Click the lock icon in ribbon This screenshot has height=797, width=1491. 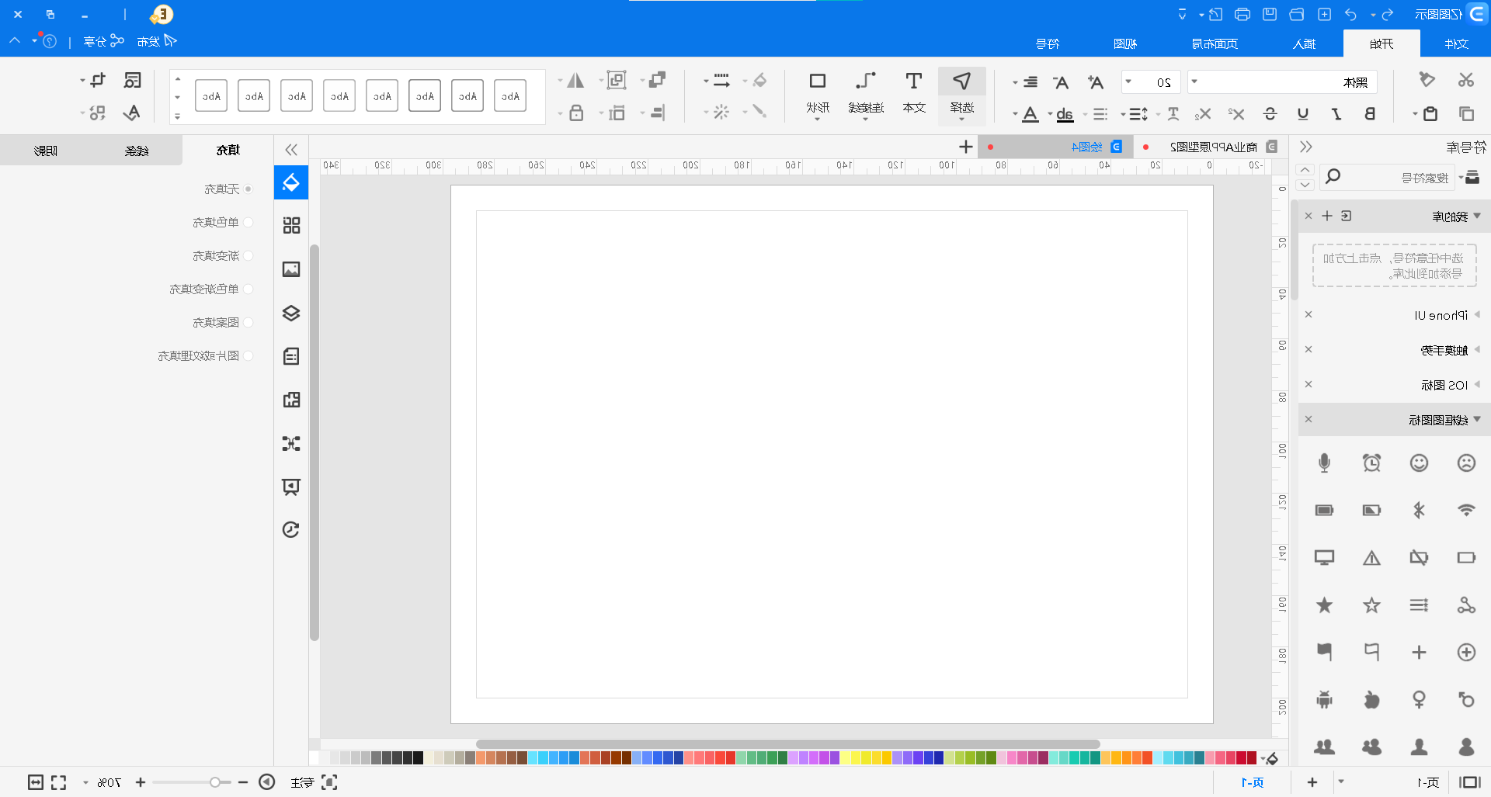(576, 113)
